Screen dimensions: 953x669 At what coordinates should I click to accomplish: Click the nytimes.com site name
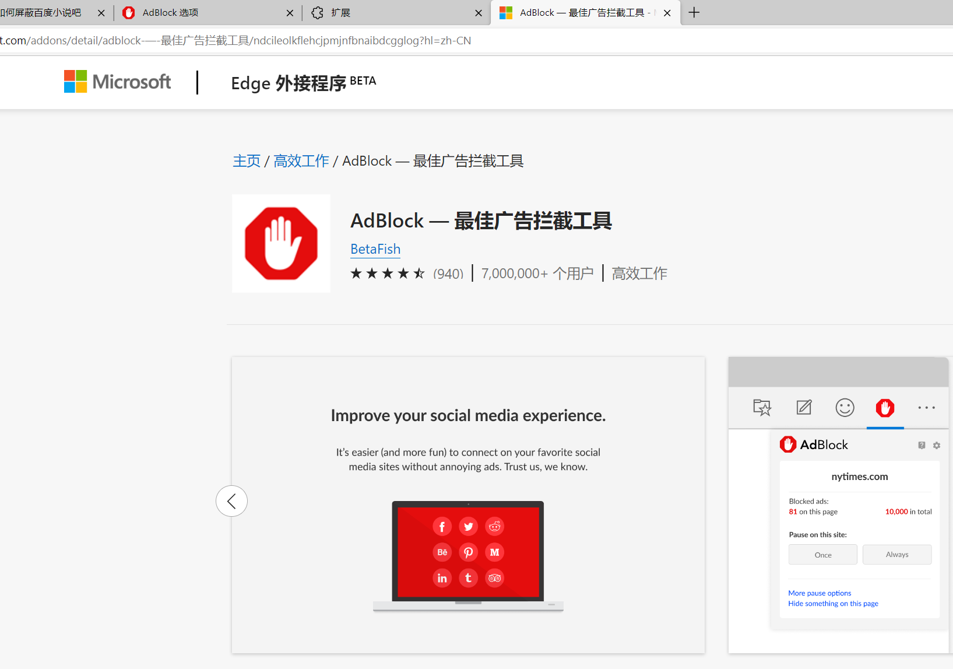pyautogui.click(x=860, y=477)
